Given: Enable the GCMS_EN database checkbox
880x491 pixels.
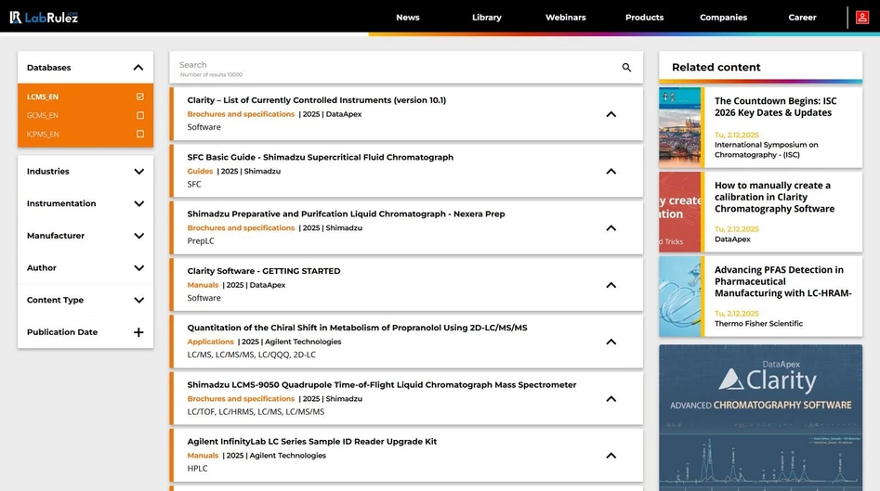Looking at the screenshot, I should (x=140, y=116).
